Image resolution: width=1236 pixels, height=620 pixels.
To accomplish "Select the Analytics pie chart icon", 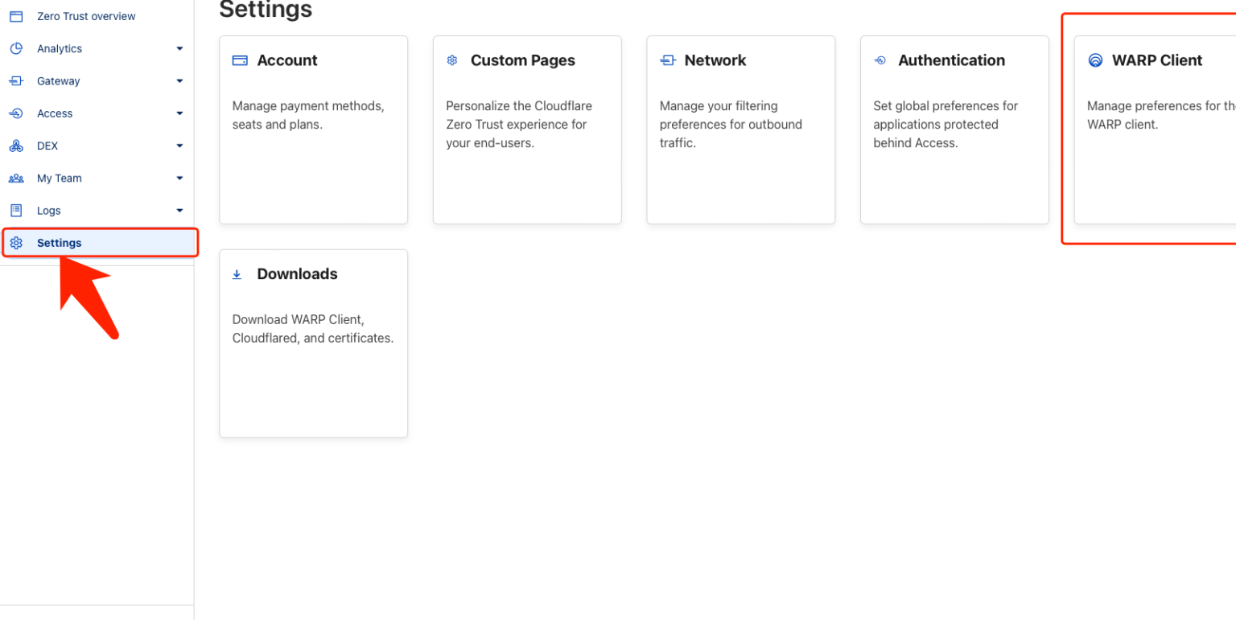I will [x=16, y=48].
